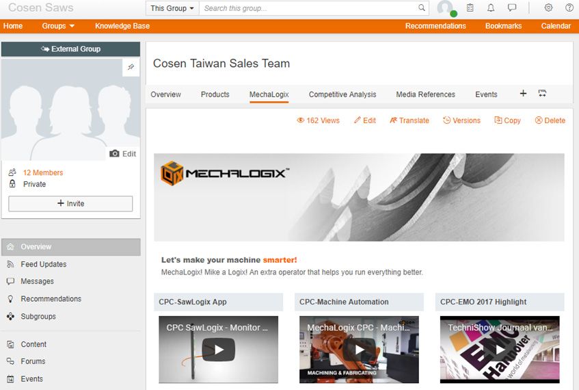Click the CPC-EMO 2017 Highlight heading
579x390 pixels.
coord(483,302)
